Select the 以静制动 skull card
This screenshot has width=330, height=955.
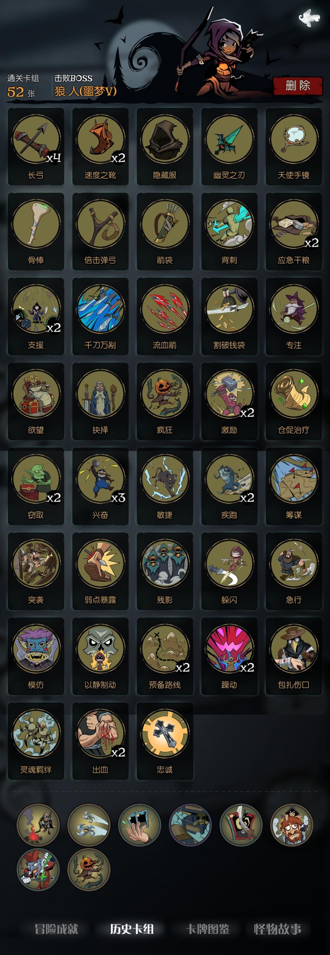(101, 656)
